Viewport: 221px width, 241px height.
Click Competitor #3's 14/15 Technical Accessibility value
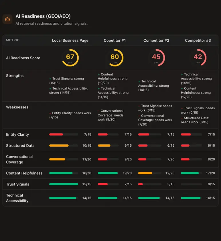coord(210,198)
